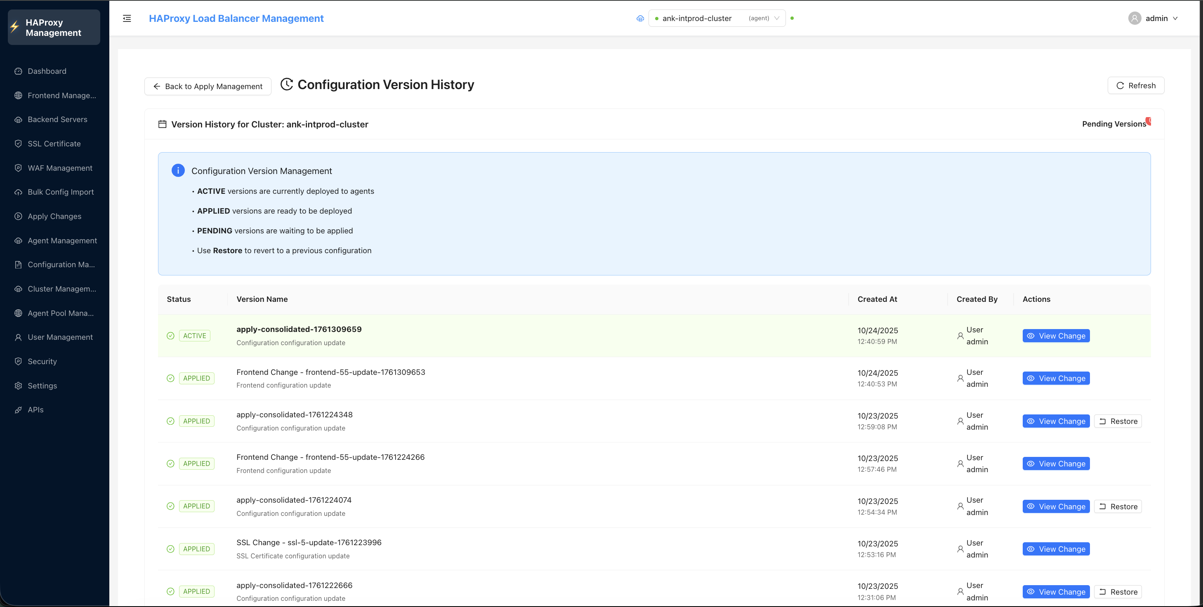Screen dimensions: 1203x607
Task: Click the check icon beside ACTIVE status
Action: point(170,336)
